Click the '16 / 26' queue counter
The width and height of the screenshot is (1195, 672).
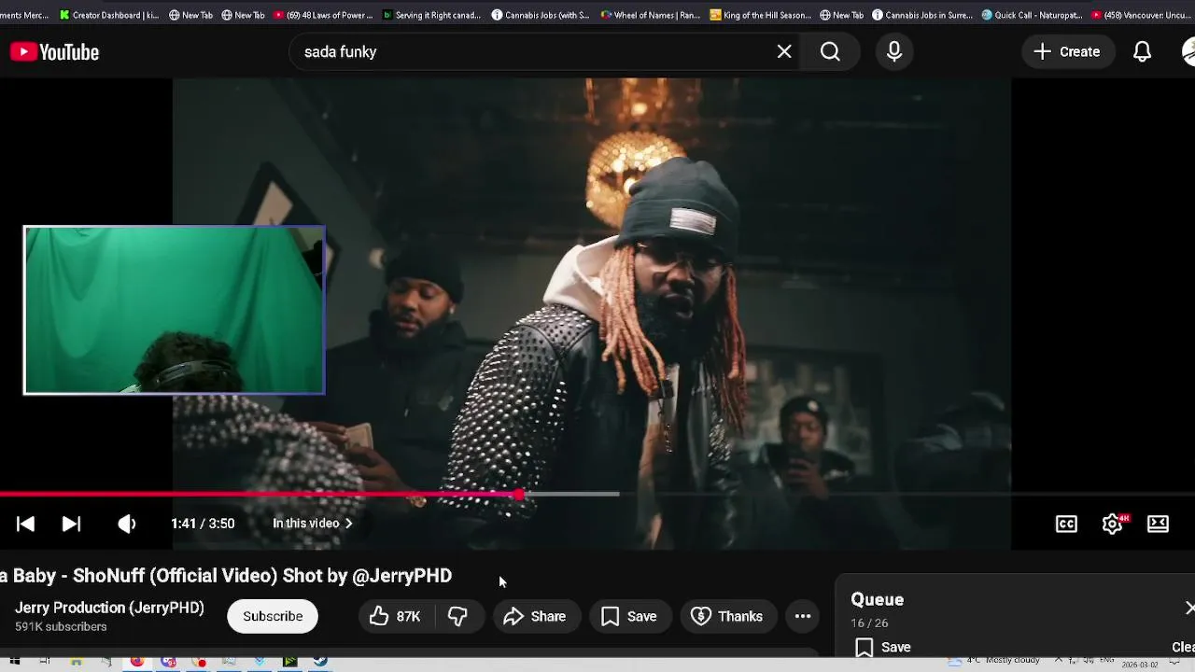[x=869, y=623]
